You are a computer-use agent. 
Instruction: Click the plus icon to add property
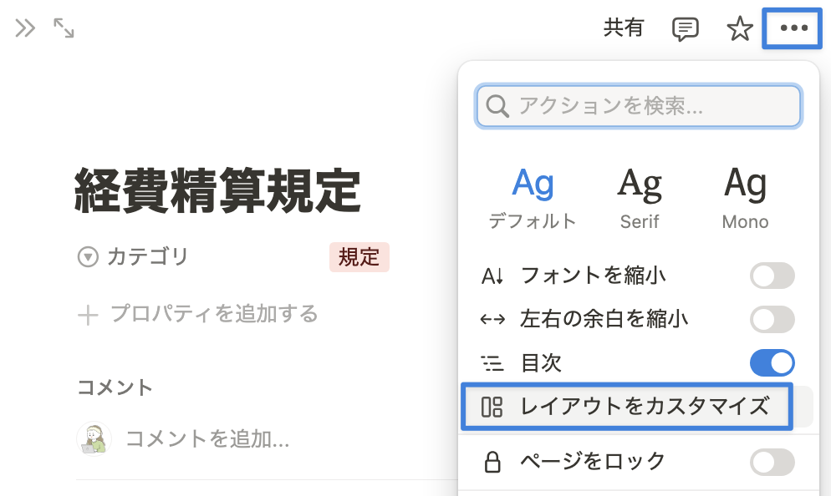click(x=88, y=315)
